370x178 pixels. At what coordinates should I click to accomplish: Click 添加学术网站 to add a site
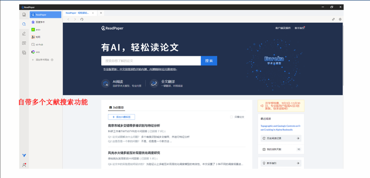coord(40,60)
